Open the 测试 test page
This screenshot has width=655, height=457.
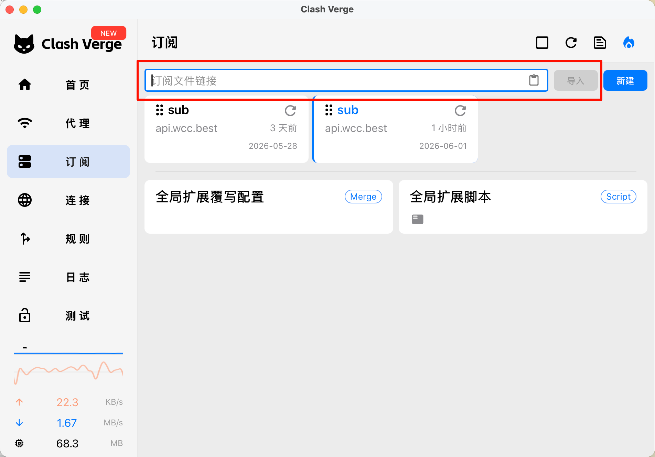(68, 315)
